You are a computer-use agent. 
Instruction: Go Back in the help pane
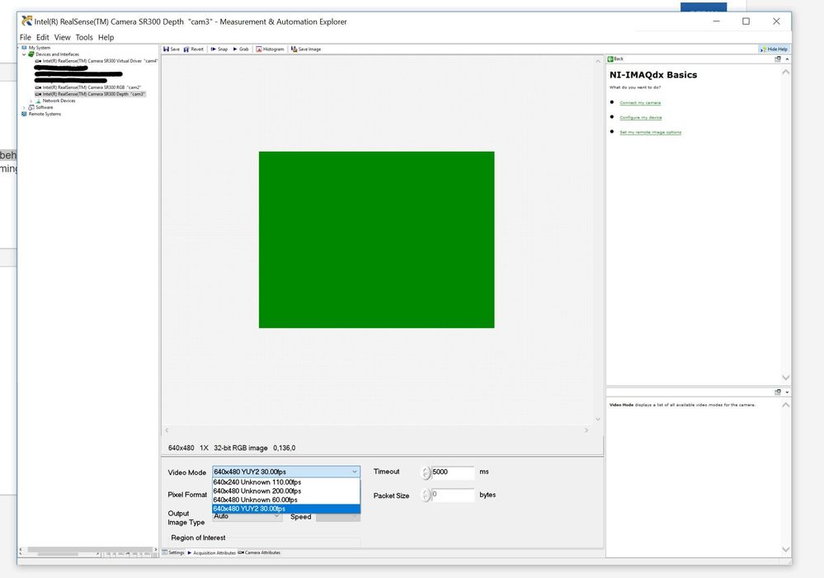click(615, 59)
